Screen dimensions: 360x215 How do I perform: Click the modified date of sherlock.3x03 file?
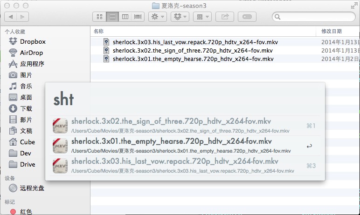coord(340,42)
